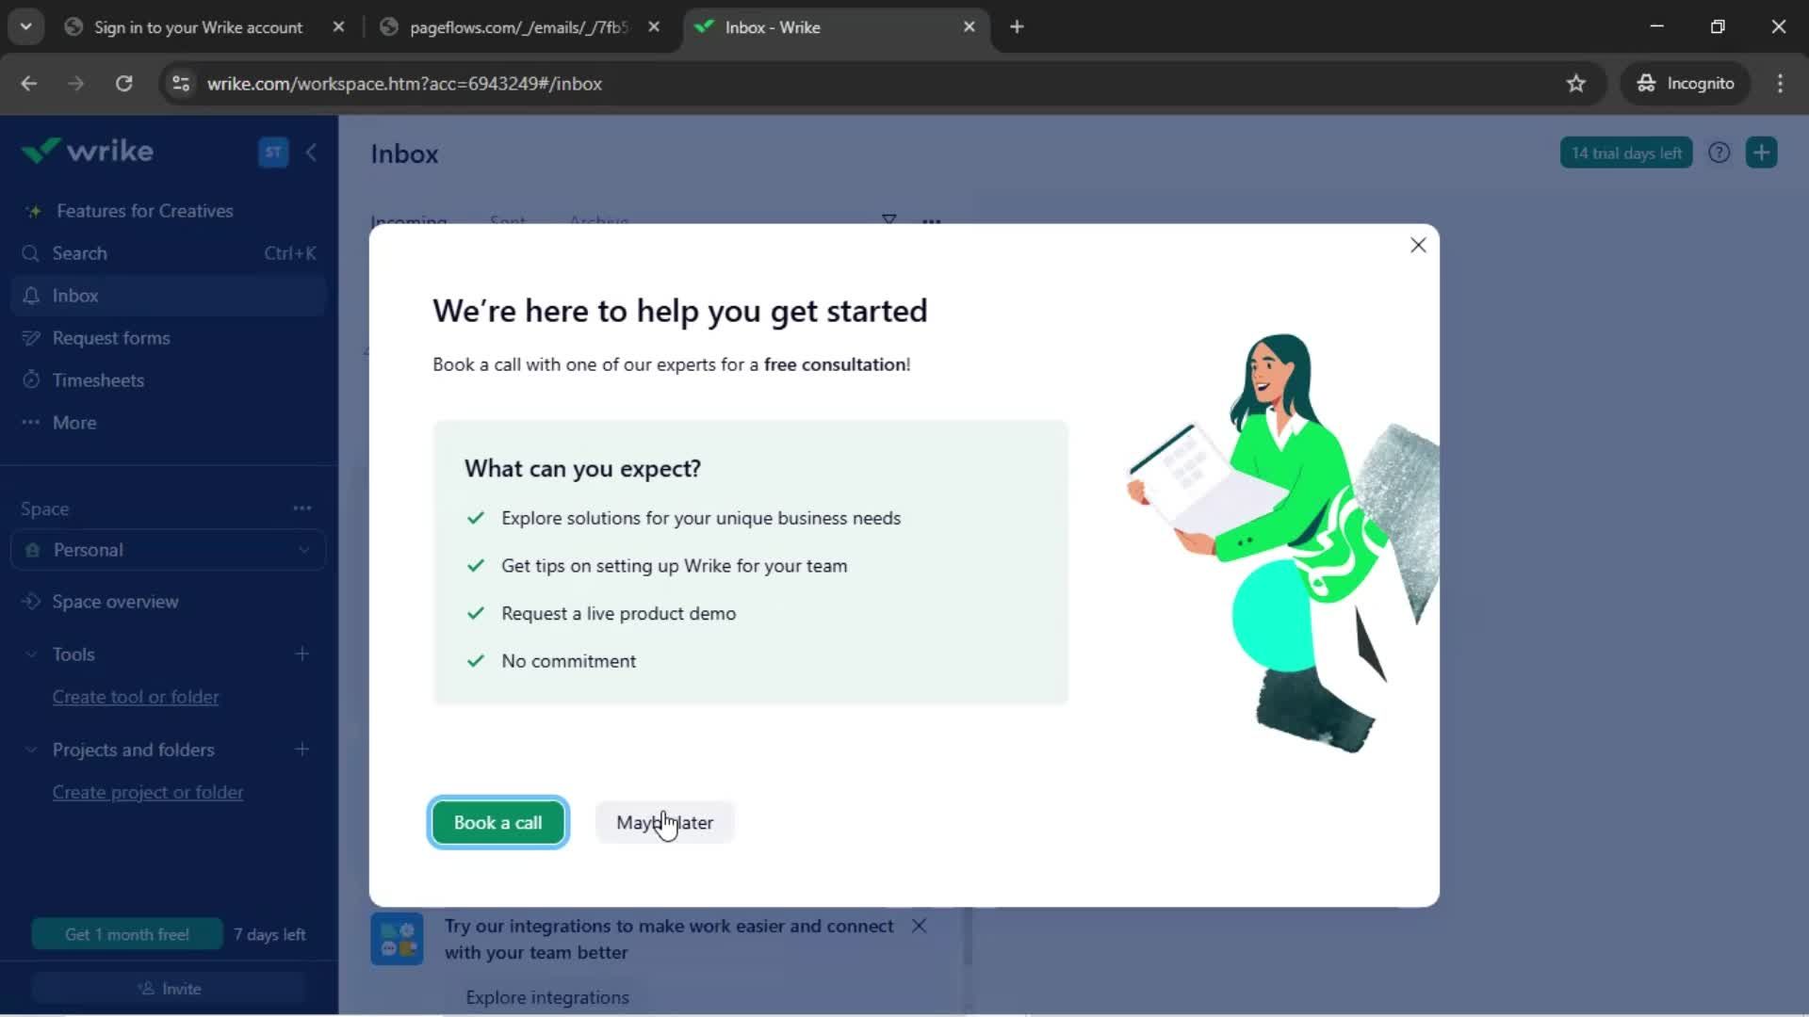Image resolution: width=1809 pixels, height=1017 pixels.
Task: Open Space options ellipsis menu
Action: [x=301, y=508]
